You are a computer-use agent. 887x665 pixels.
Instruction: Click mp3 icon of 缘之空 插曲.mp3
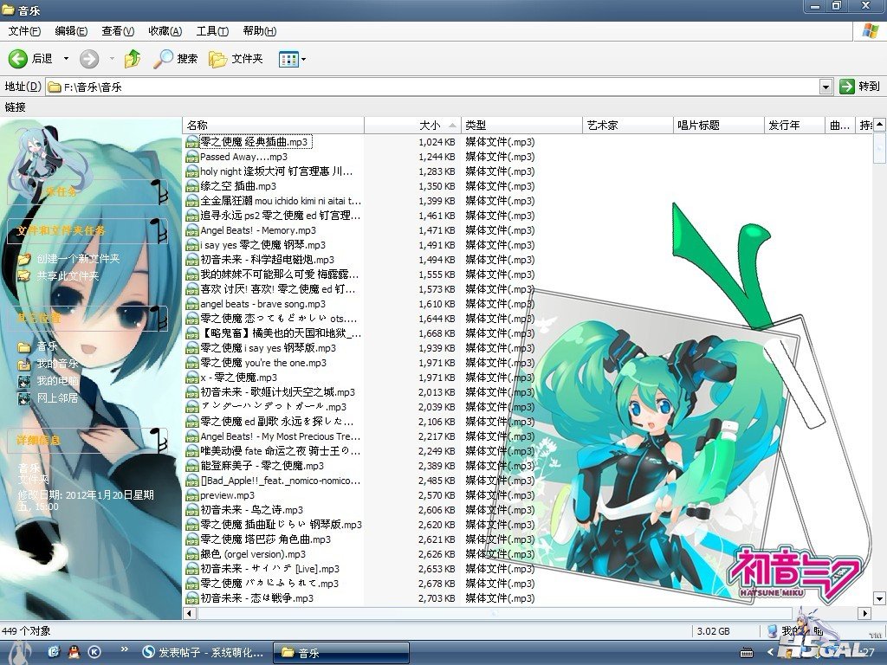(x=192, y=186)
